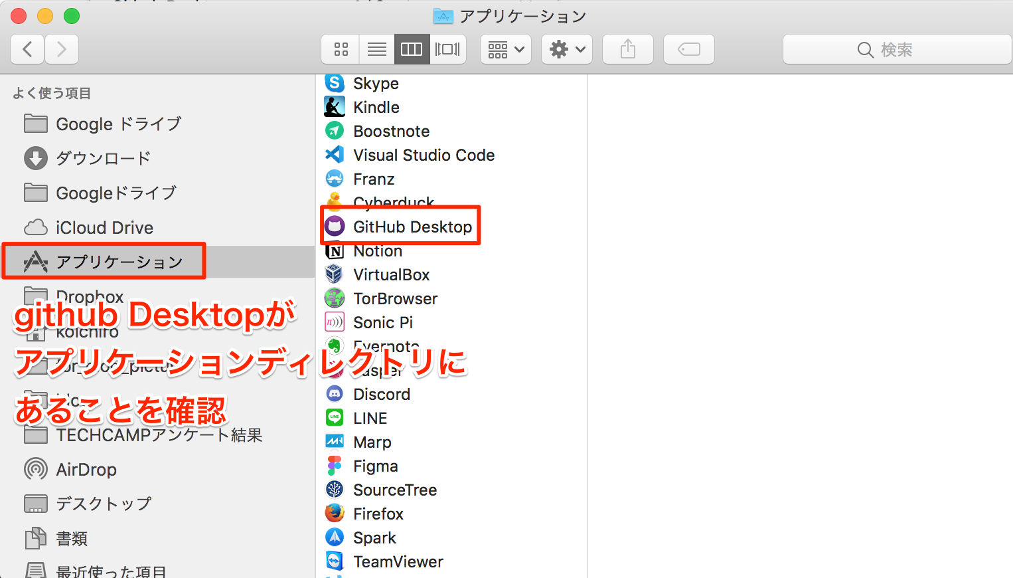
Task: Click the edit tags button
Action: (x=688, y=49)
